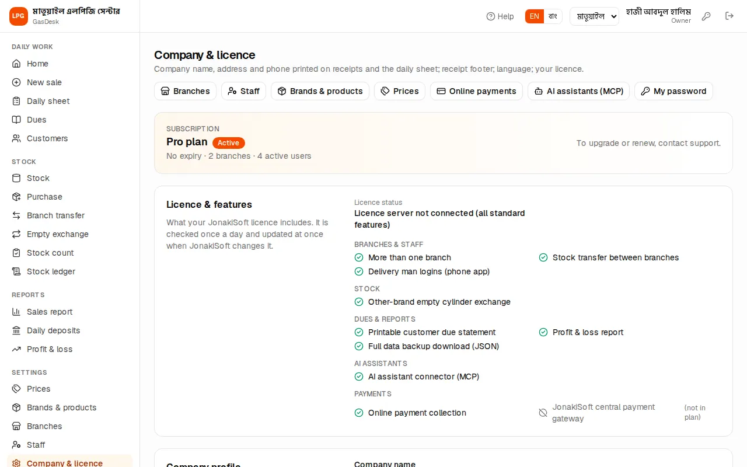Image resolution: width=747 pixels, height=467 pixels.
Task: Open the মাতুয়াইল branch dropdown
Action: tap(594, 16)
